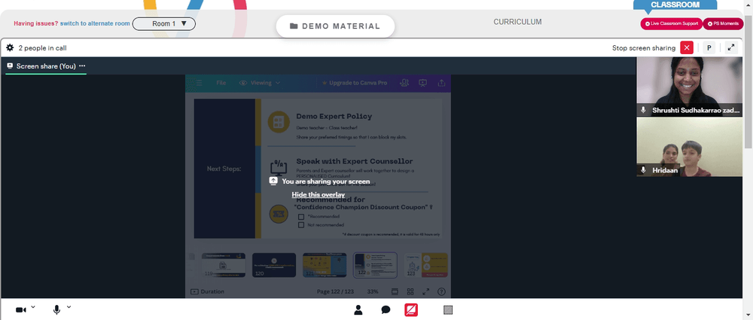Screen dimensions: 753x320
Task: Click the PS Moments button
Action: tap(723, 23)
